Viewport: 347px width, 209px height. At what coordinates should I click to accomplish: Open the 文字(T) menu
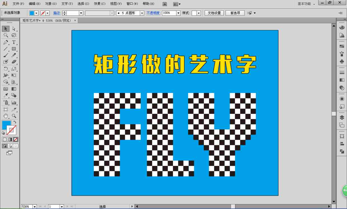[x=67, y=4]
